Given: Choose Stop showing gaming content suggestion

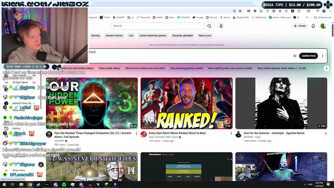Looking at the screenshot, I should pyautogui.click(x=186, y=68).
